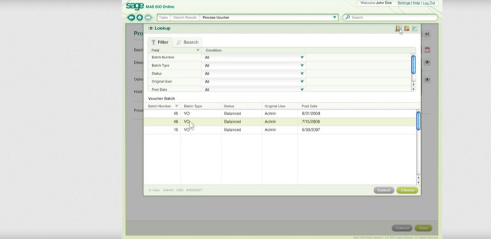Click the magnifier icon on the Search tab
Viewport: 491px width, 239px height.
(x=179, y=42)
